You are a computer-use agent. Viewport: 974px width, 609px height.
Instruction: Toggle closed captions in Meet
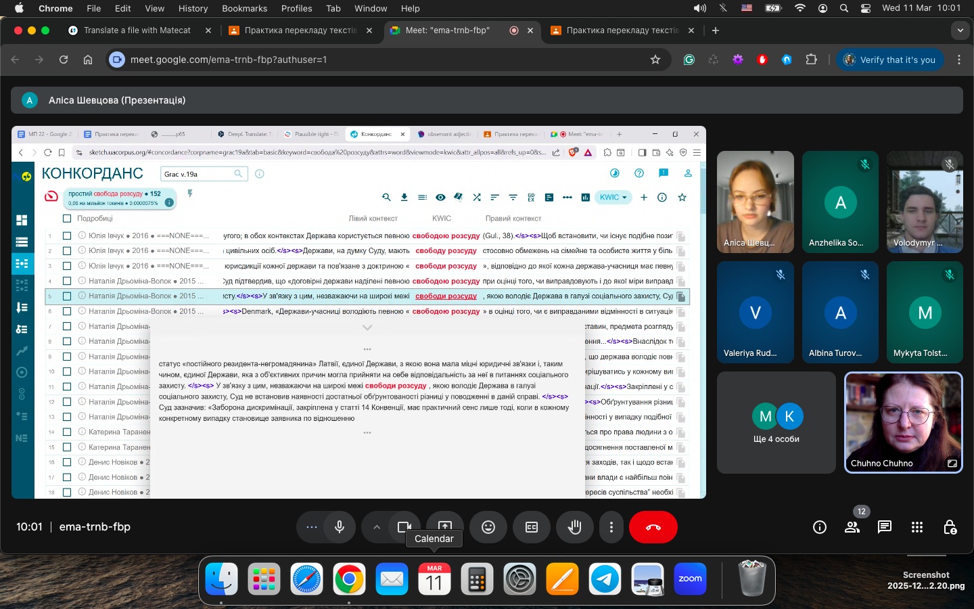click(532, 527)
